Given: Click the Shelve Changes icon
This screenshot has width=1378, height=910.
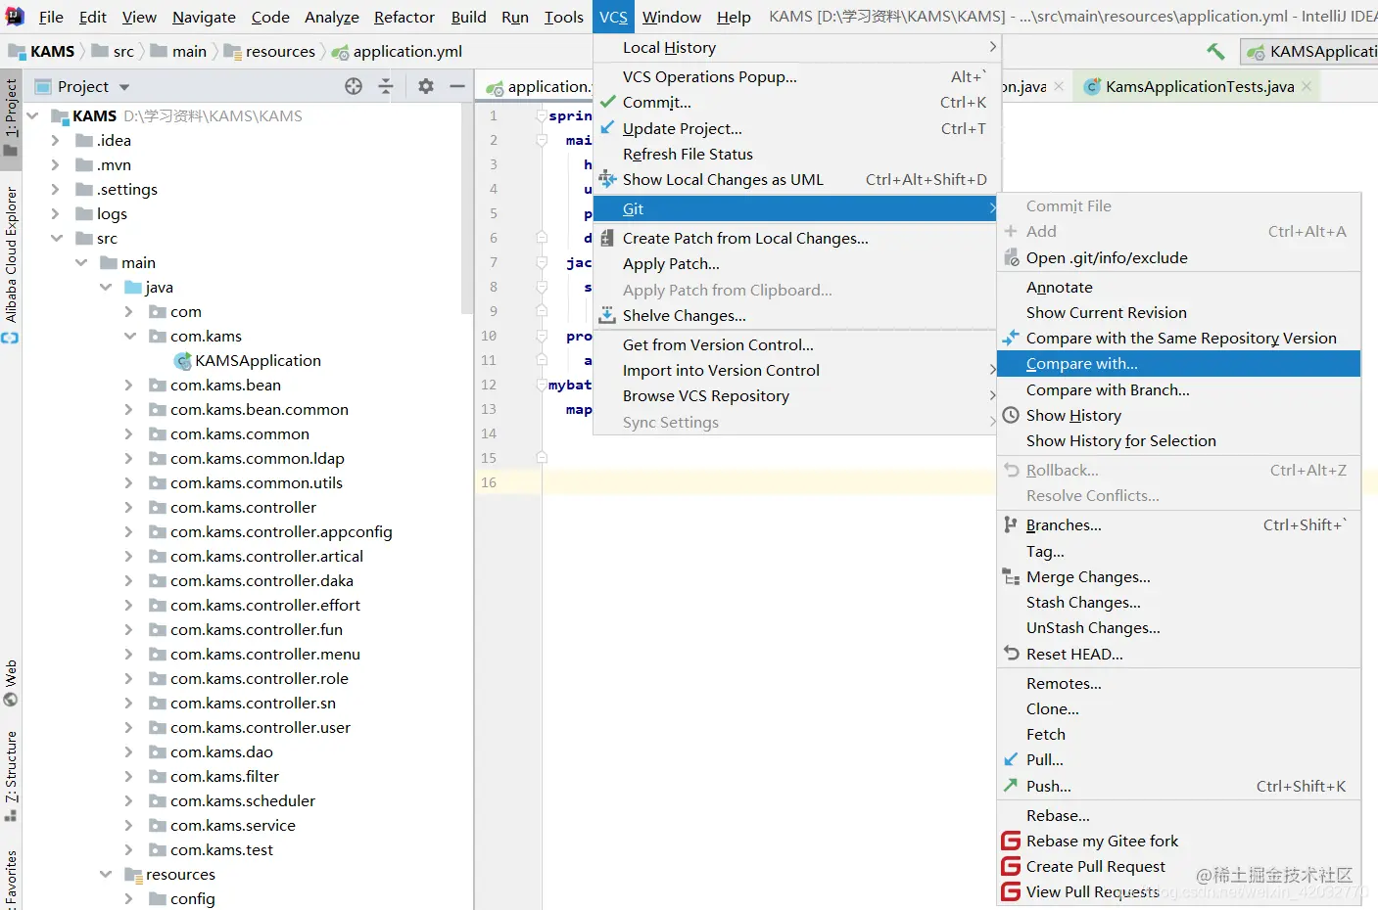Looking at the screenshot, I should click(608, 315).
